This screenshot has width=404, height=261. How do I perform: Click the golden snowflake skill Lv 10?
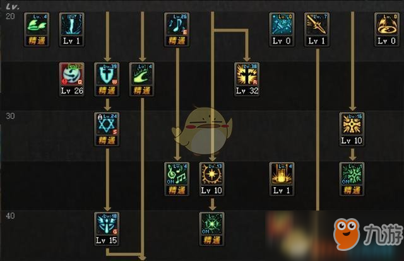coord(352,129)
